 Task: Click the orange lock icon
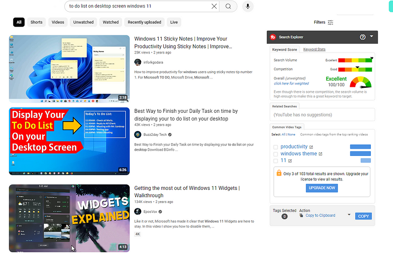tap(279, 173)
